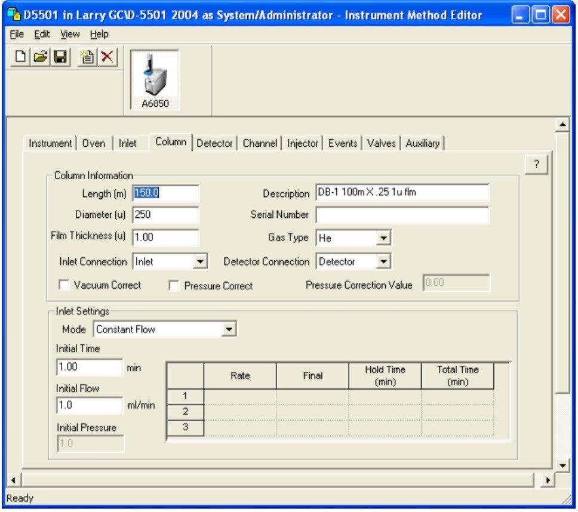Click the Length (m) input field
The height and width of the screenshot is (512, 578).
point(165,193)
